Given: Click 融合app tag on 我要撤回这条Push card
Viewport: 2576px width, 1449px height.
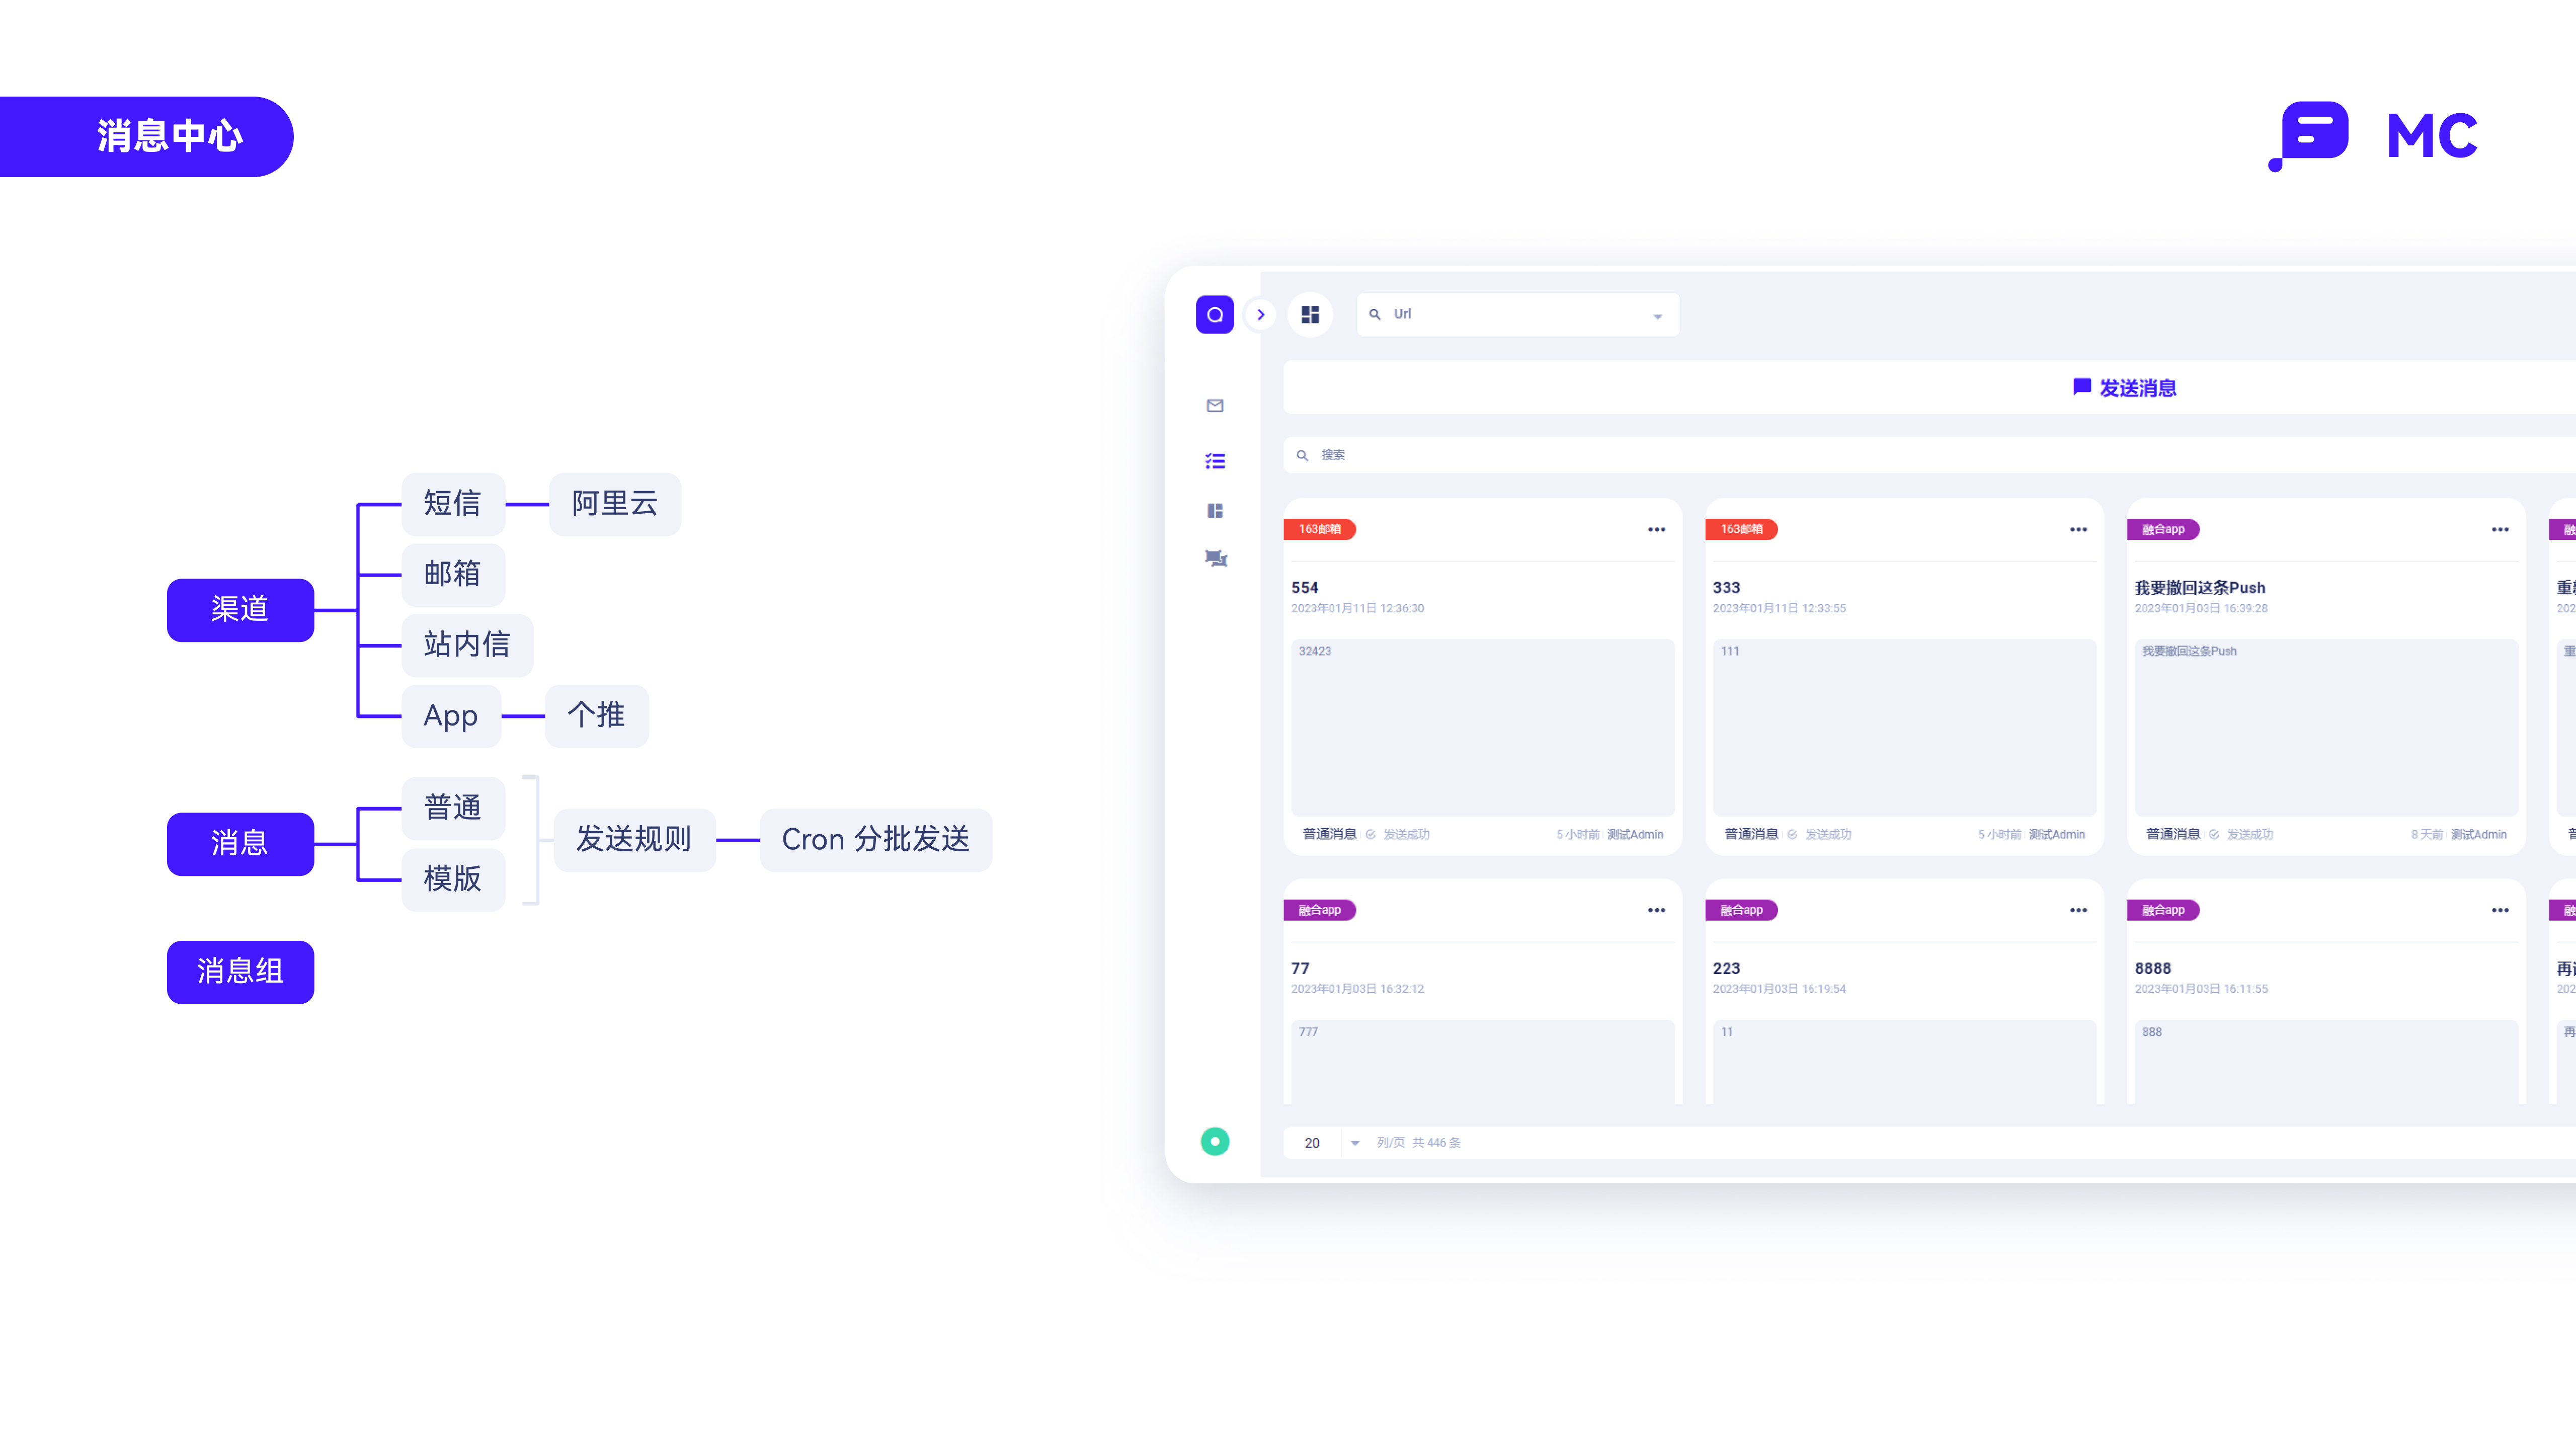Looking at the screenshot, I should tap(2163, 529).
